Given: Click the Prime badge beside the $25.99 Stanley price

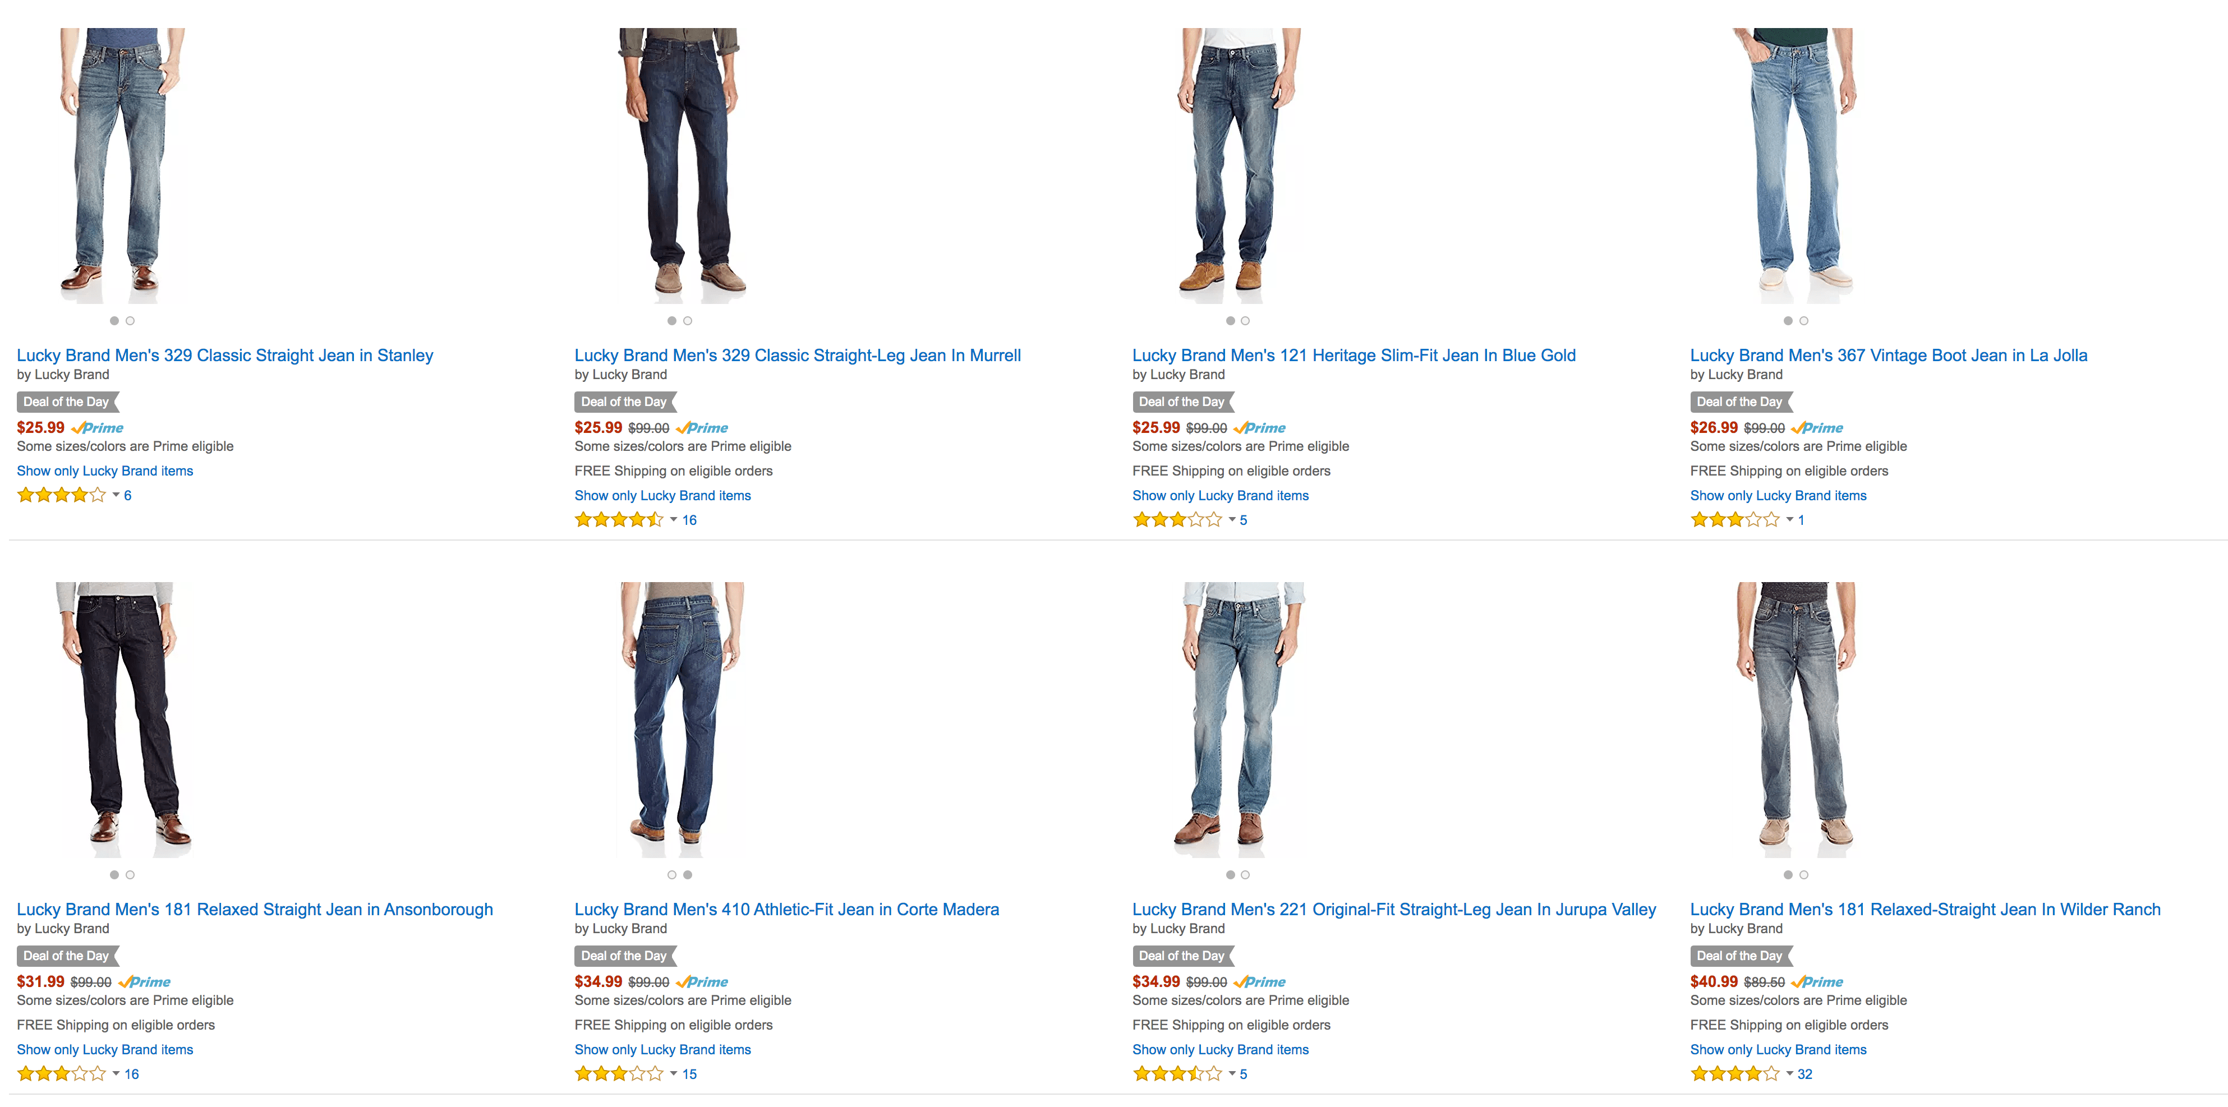Looking at the screenshot, I should click(98, 427).
